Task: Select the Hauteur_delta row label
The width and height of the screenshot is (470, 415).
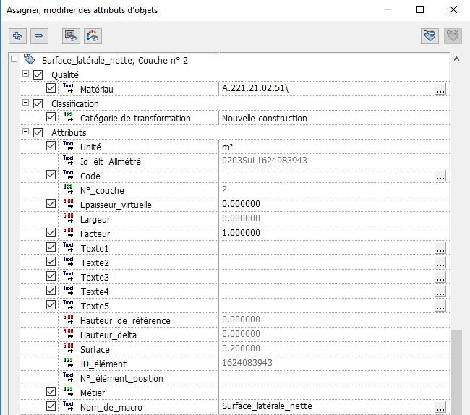Action: (x=108, y=335)
